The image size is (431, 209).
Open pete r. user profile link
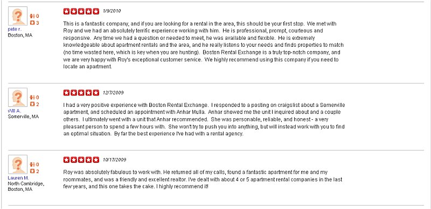point(15,29)
